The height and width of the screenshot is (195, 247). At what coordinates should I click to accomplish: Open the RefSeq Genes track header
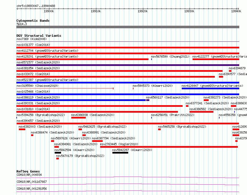[x=28, y=171]
